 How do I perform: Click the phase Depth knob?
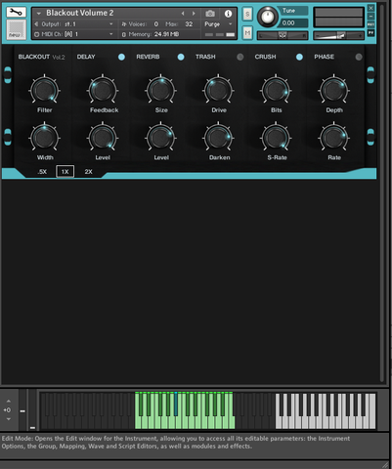pos(333,90)
